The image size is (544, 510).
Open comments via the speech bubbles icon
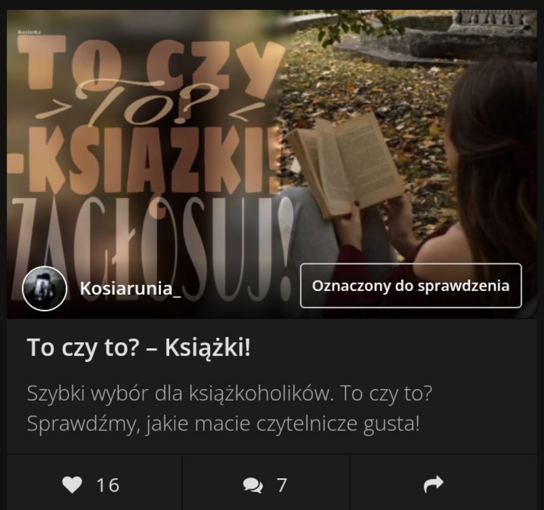pos(253,485)
